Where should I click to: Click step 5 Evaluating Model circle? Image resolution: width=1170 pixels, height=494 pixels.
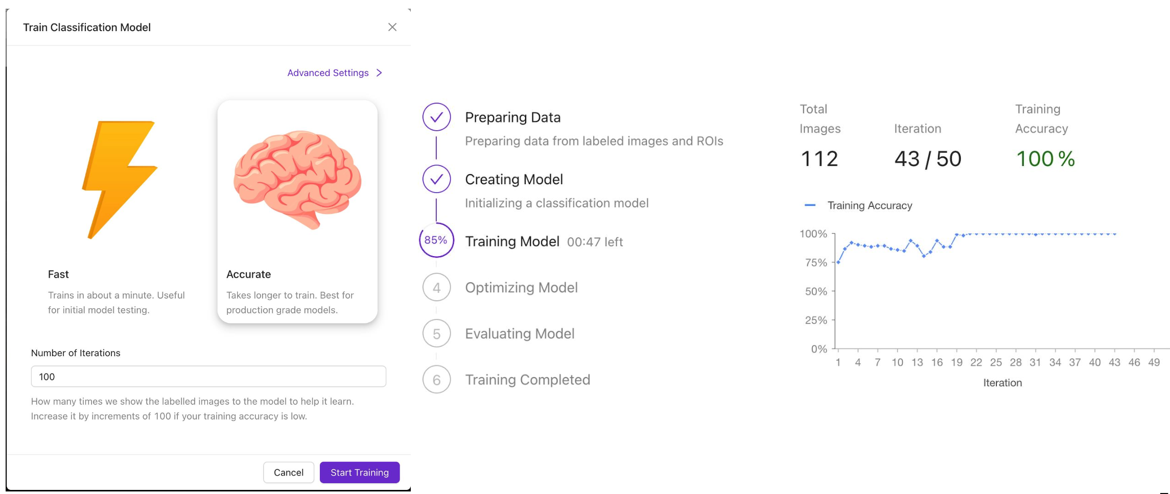436,334
